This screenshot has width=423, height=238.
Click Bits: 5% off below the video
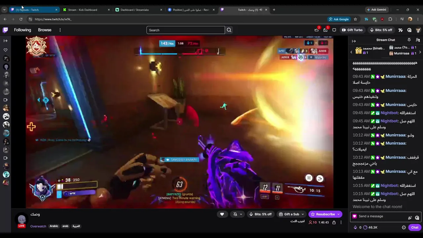tap(260, 214)
